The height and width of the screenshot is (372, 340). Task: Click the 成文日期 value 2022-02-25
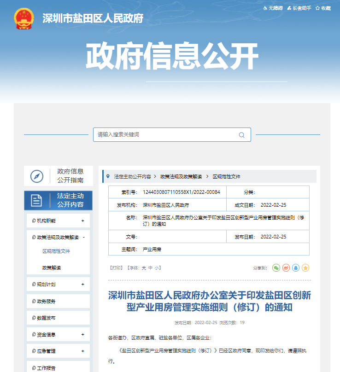pos(274,205)
